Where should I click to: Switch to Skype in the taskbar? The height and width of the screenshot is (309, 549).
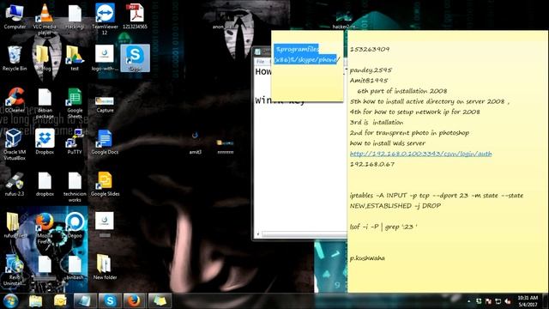coord(110,301)
